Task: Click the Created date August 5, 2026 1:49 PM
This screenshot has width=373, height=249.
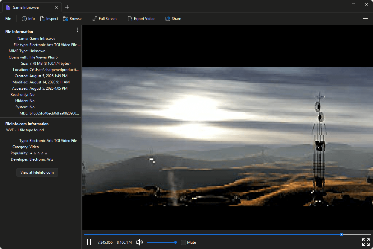Action: [x=48, y=76]
